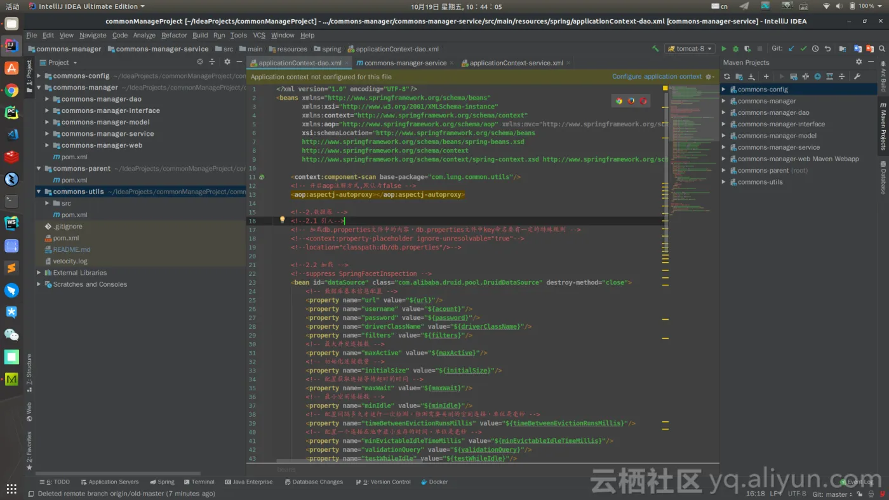Run tomcat-8 with green play icon
889x500 pixels.
tap(723, 49)
